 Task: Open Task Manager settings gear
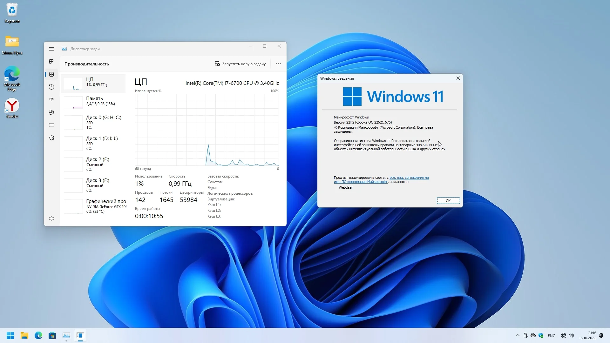point(51,219)
